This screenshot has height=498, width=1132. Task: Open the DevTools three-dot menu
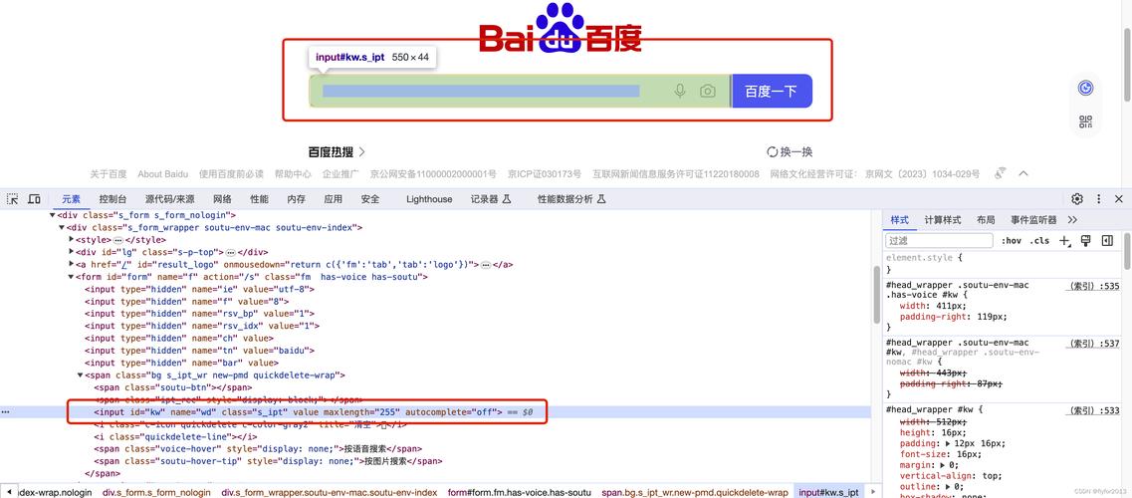(1098, 199)
